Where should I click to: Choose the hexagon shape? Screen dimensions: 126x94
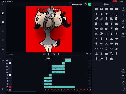(x=117, y=9)
